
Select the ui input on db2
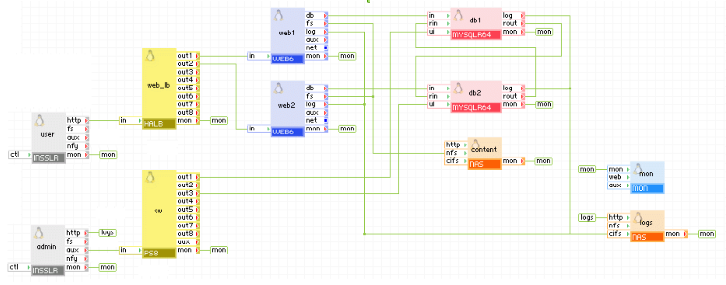pyautogui.click(x=439, y=104)
